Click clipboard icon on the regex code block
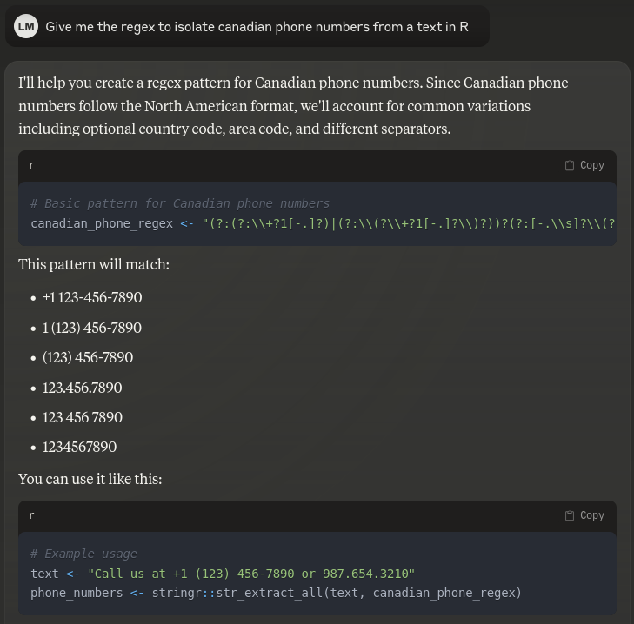Image resolution: width=634 pixels, height=624 pixels. (x=570, y=165)
